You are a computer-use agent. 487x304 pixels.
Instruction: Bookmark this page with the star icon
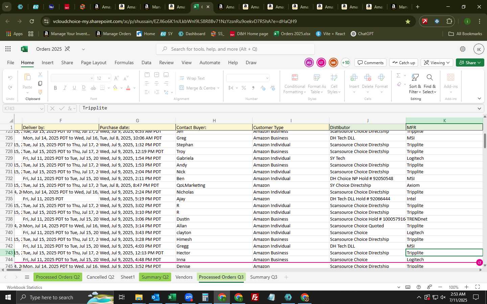tap(408, 21)
